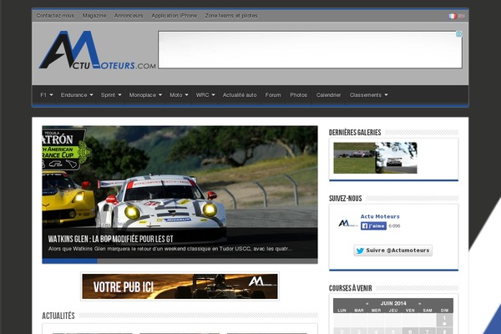Click the ActuMoteurs.com site logo
The width and height of the screenshot is (501, 334).
tap(97, 52)
